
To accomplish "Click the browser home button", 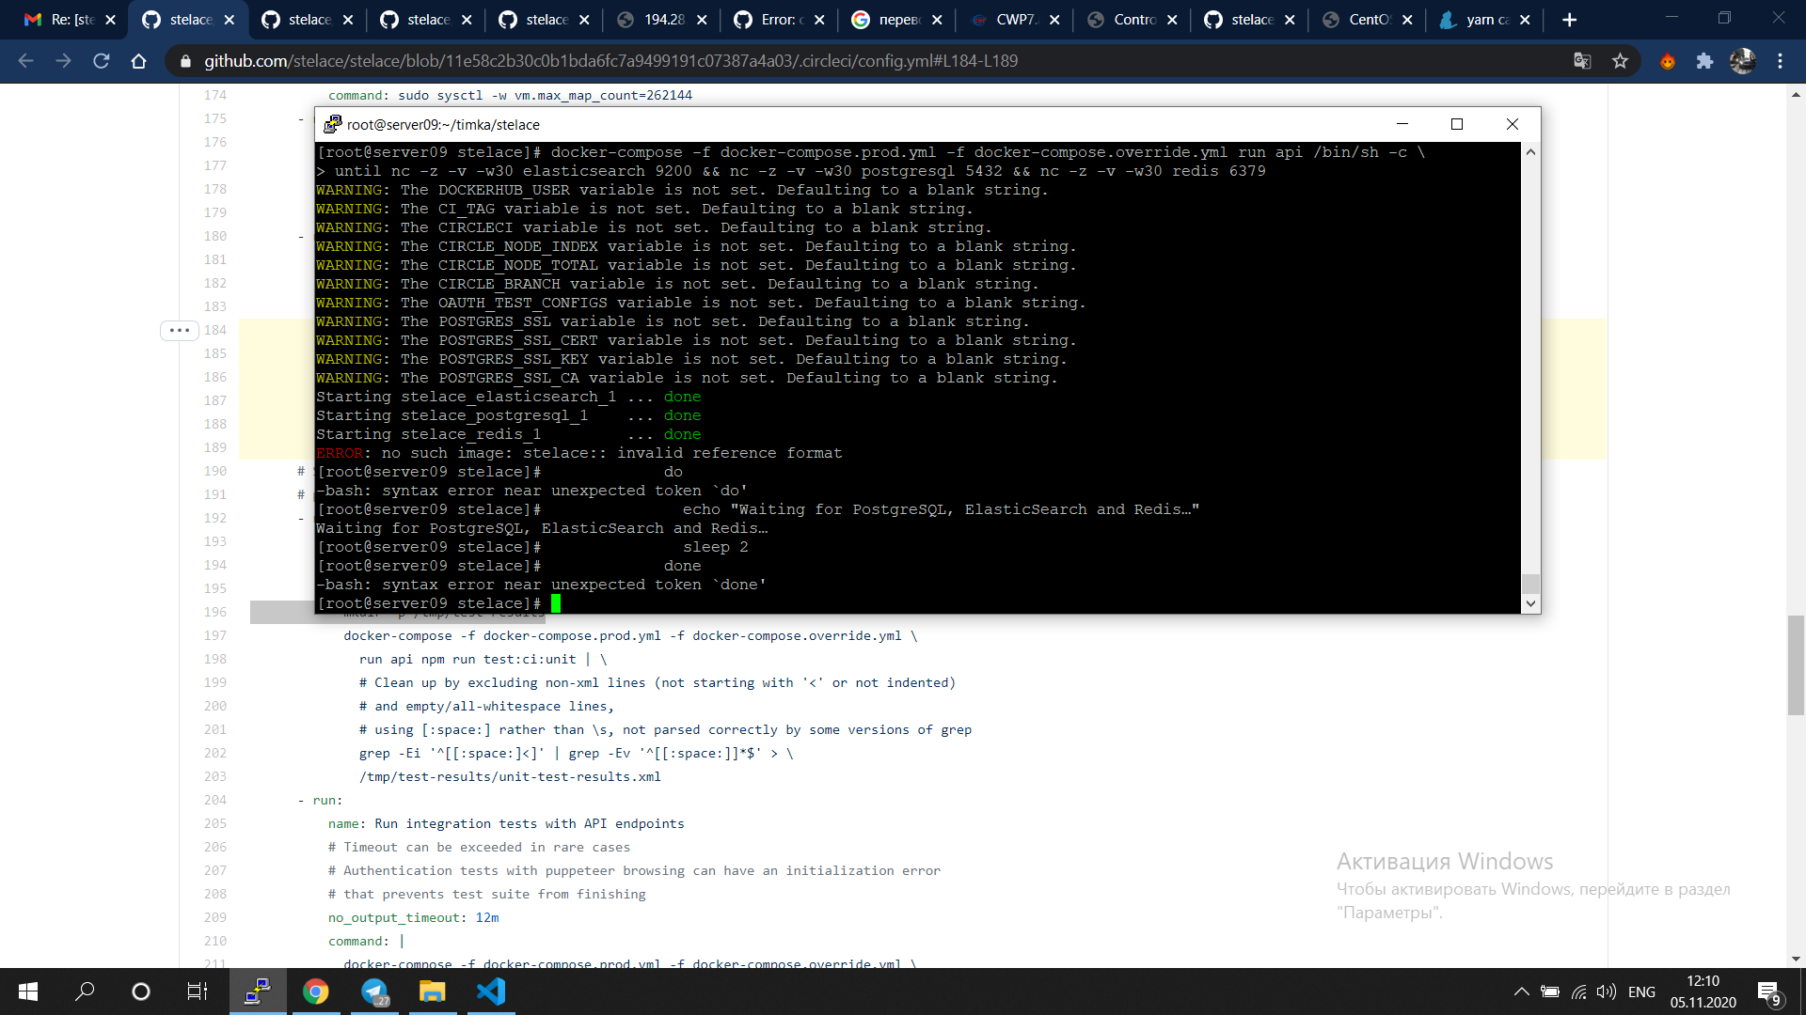I will point(139,60).
